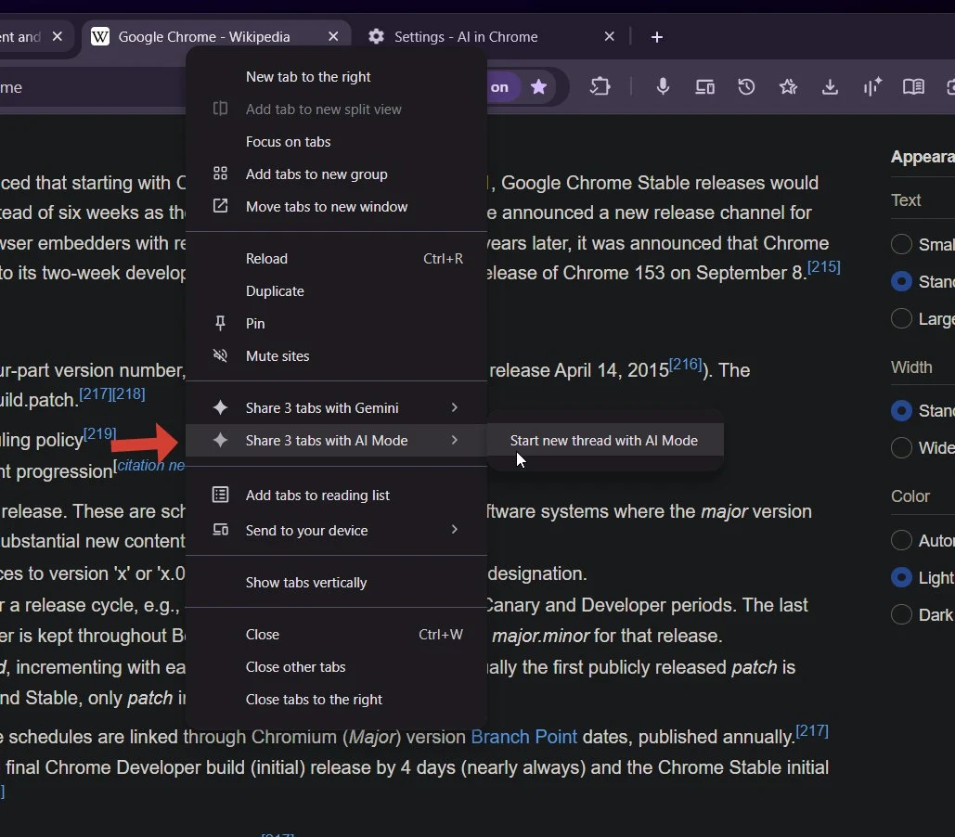This screenshot has height=837, width=955.
Task: Click the tab group grid icon
Action: point(220,174)
